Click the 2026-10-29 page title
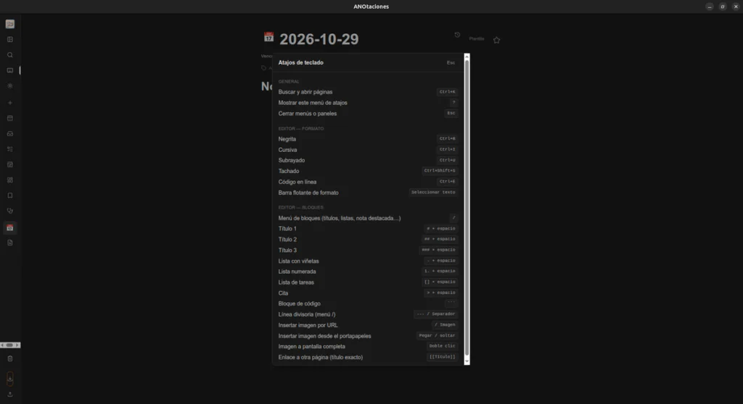The width and height of the screenshot is (743, 404). 319,39
